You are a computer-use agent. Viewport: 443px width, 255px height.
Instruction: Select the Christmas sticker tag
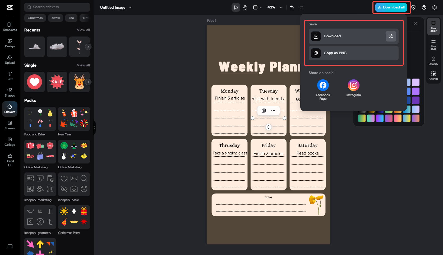(x=35, y=18)
